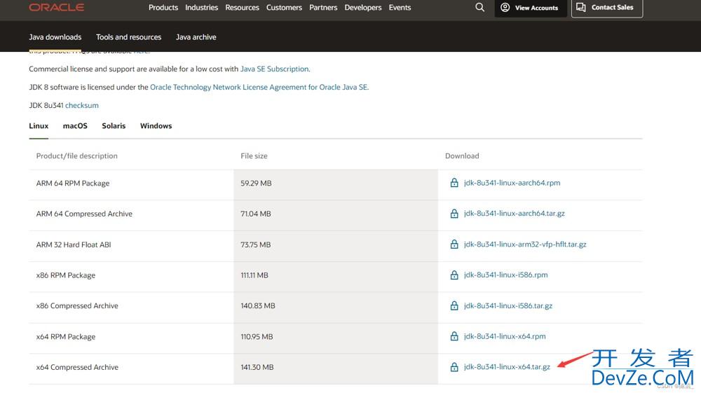Click the Contact Sales button
The image size is (701, 393).
point(606,8)
